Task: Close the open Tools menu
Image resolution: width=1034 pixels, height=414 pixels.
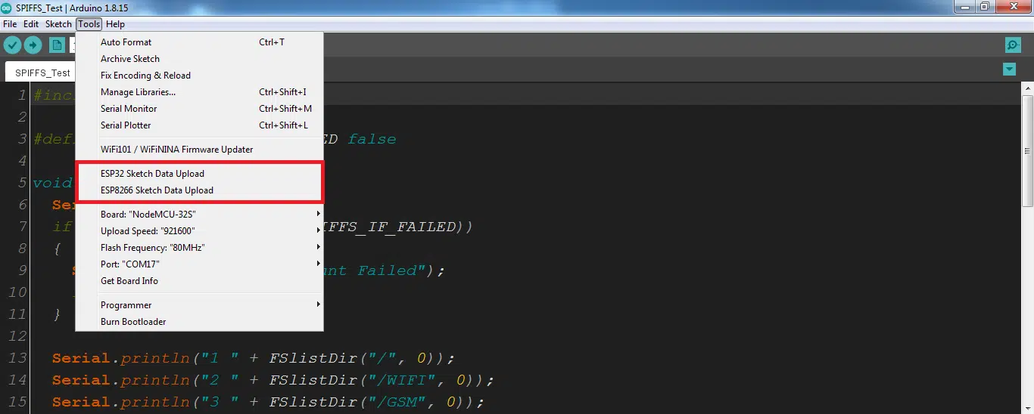Action: click(x=89, y=24)
